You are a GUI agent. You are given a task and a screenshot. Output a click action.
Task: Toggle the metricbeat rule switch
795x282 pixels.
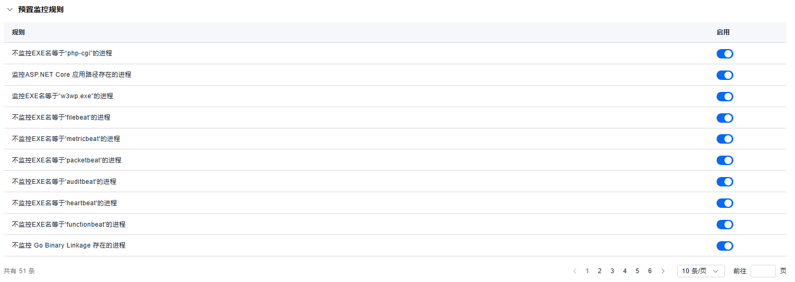tap(724, 139)
